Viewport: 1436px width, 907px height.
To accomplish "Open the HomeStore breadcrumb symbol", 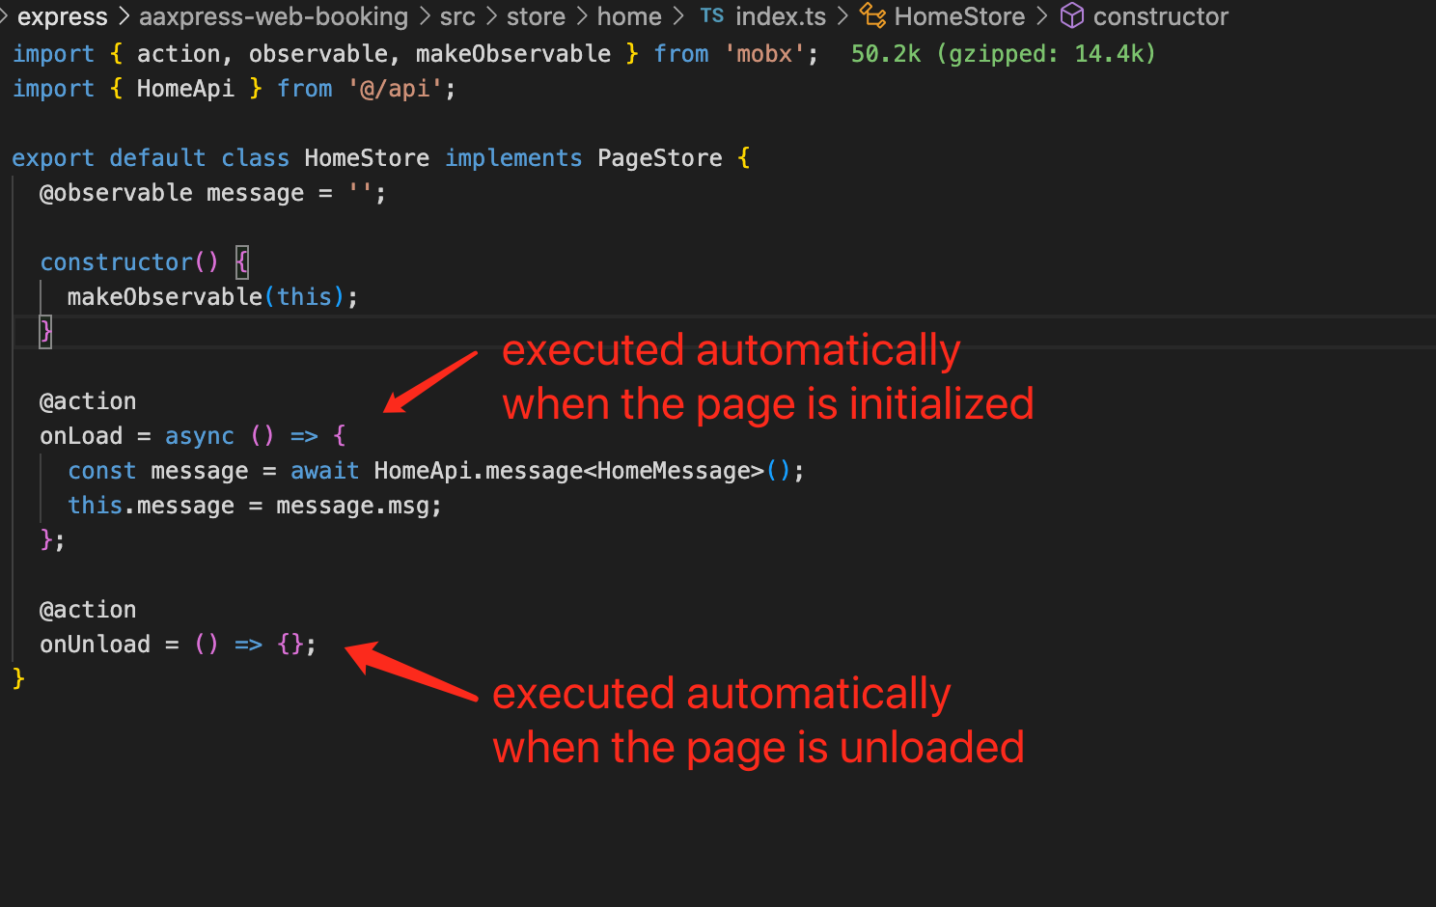I will coord(959,16).
